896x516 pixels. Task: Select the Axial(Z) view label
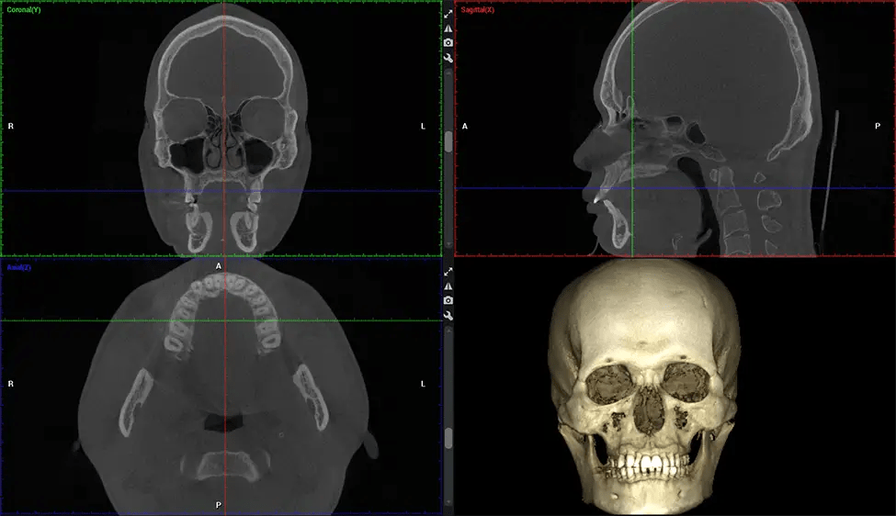coord(19,267)
